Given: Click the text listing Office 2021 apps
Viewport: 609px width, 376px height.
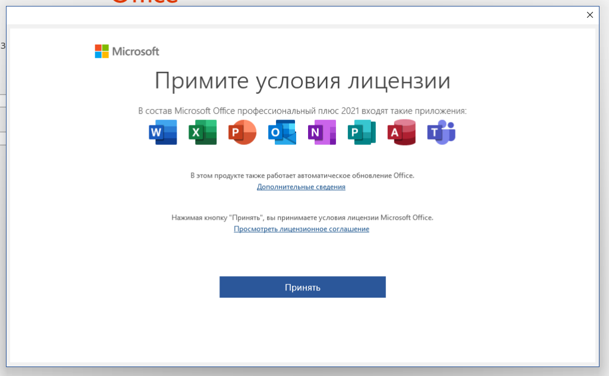Looking at the screenshot, I should tap(303, 111).
